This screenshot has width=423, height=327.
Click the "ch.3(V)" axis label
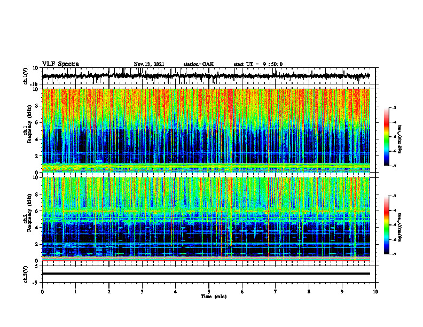pyautogui.click(x=26, y=274)
